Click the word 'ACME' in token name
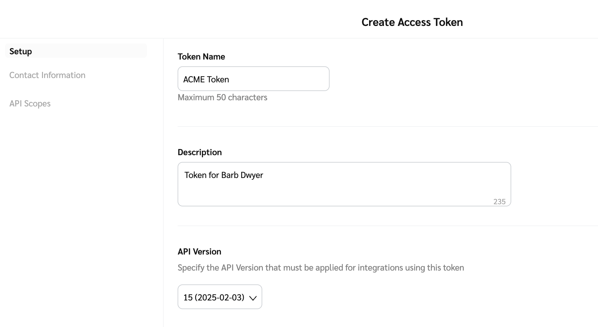This screenshot has width=598, height=327. pyautogui.click(x=194, y=79)
